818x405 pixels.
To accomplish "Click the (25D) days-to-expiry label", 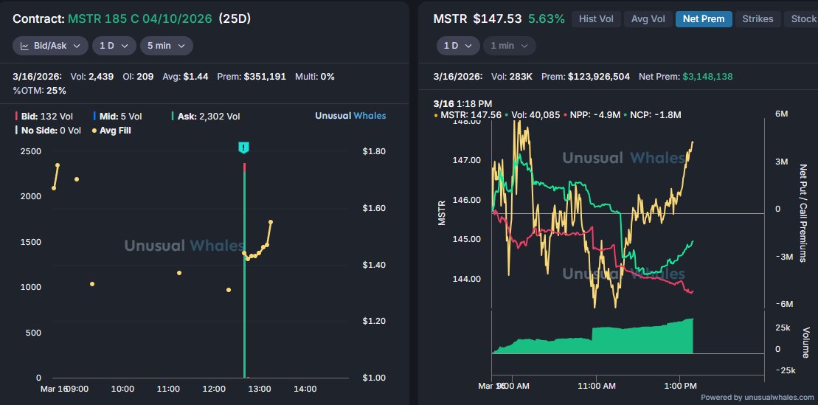I will (x=235, y=18).
